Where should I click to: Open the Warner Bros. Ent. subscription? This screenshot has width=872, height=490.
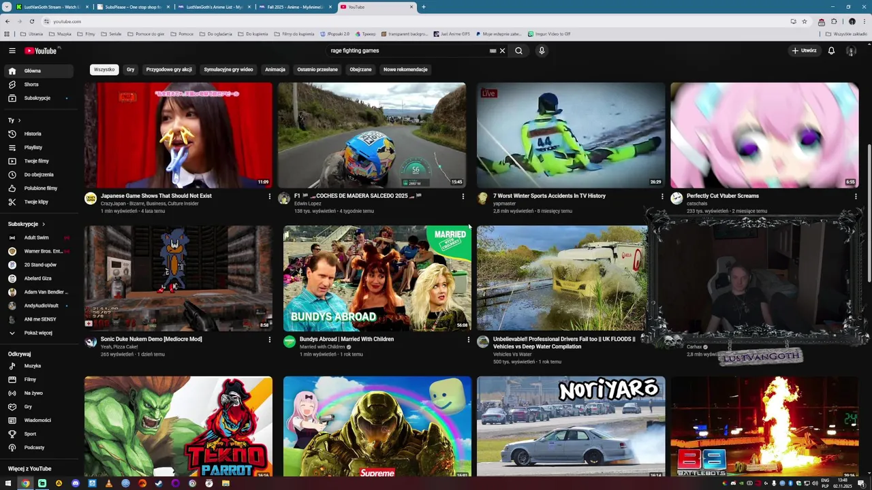point(38,251)
